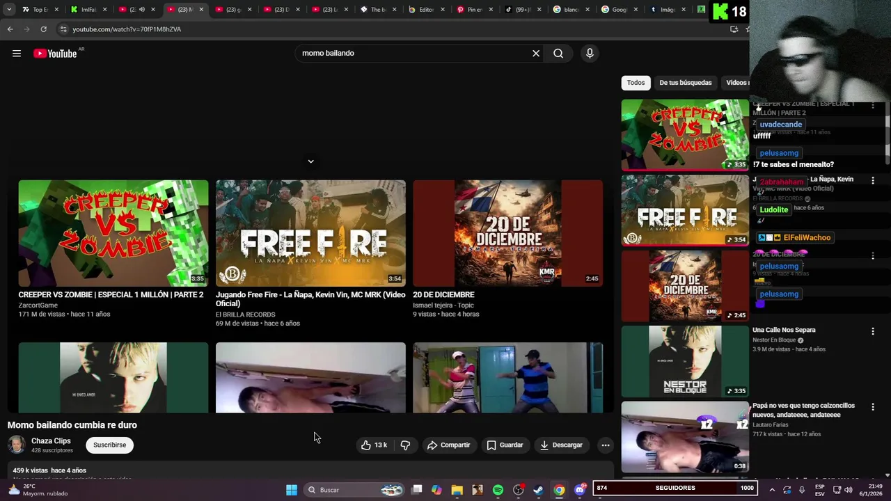This screenshot has width=891, height=501.
Task: Open Windows Start menu
Action: (x=292, y=490)
